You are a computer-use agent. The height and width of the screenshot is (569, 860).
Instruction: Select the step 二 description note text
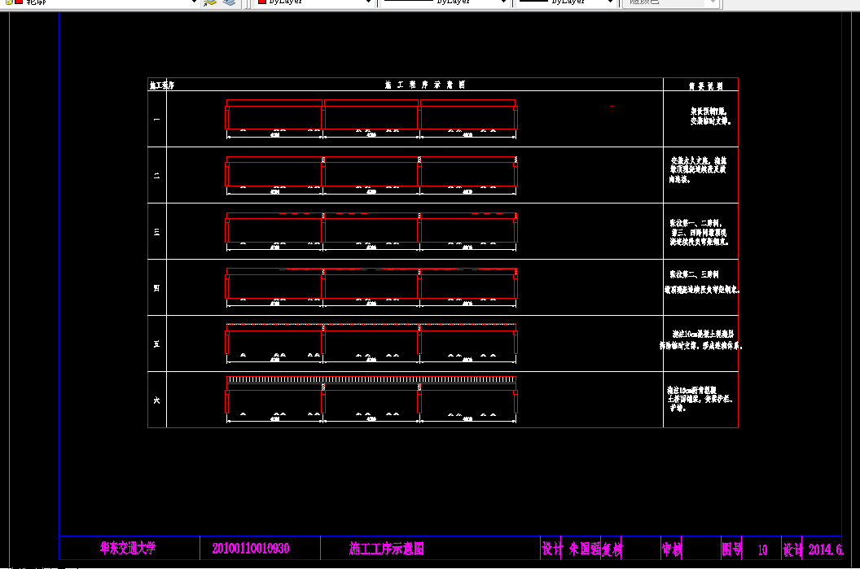pos(698,170)
